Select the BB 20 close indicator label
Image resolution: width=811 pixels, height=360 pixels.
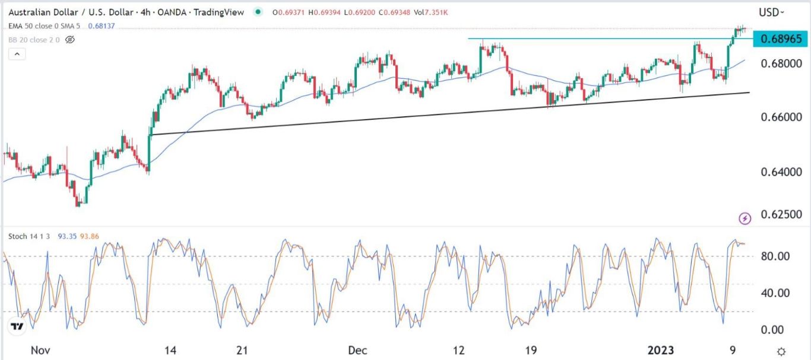(x=33, y=40)
